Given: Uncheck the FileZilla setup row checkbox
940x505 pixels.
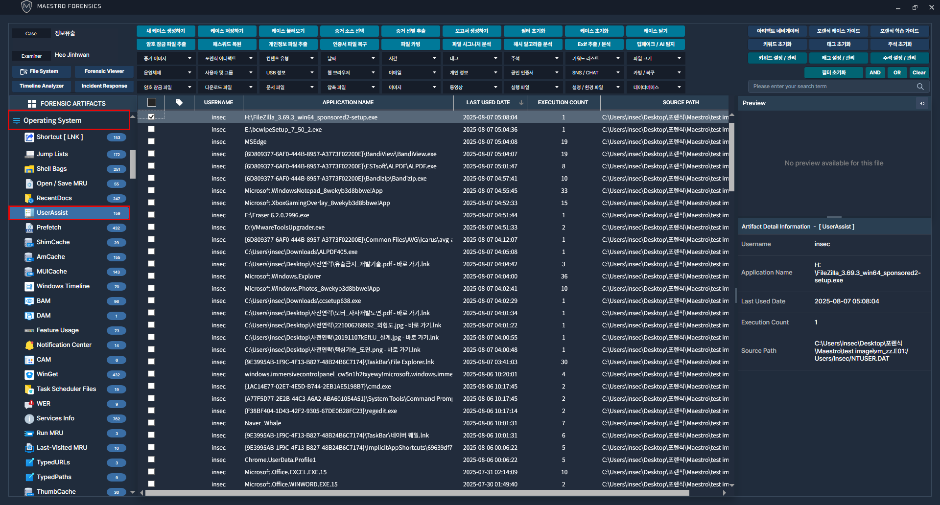Looking at the screenshot, I should (151, 117).
